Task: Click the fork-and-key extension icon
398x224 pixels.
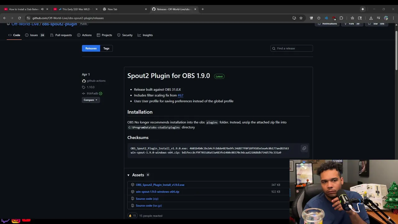Action: (x=311, y=18)
